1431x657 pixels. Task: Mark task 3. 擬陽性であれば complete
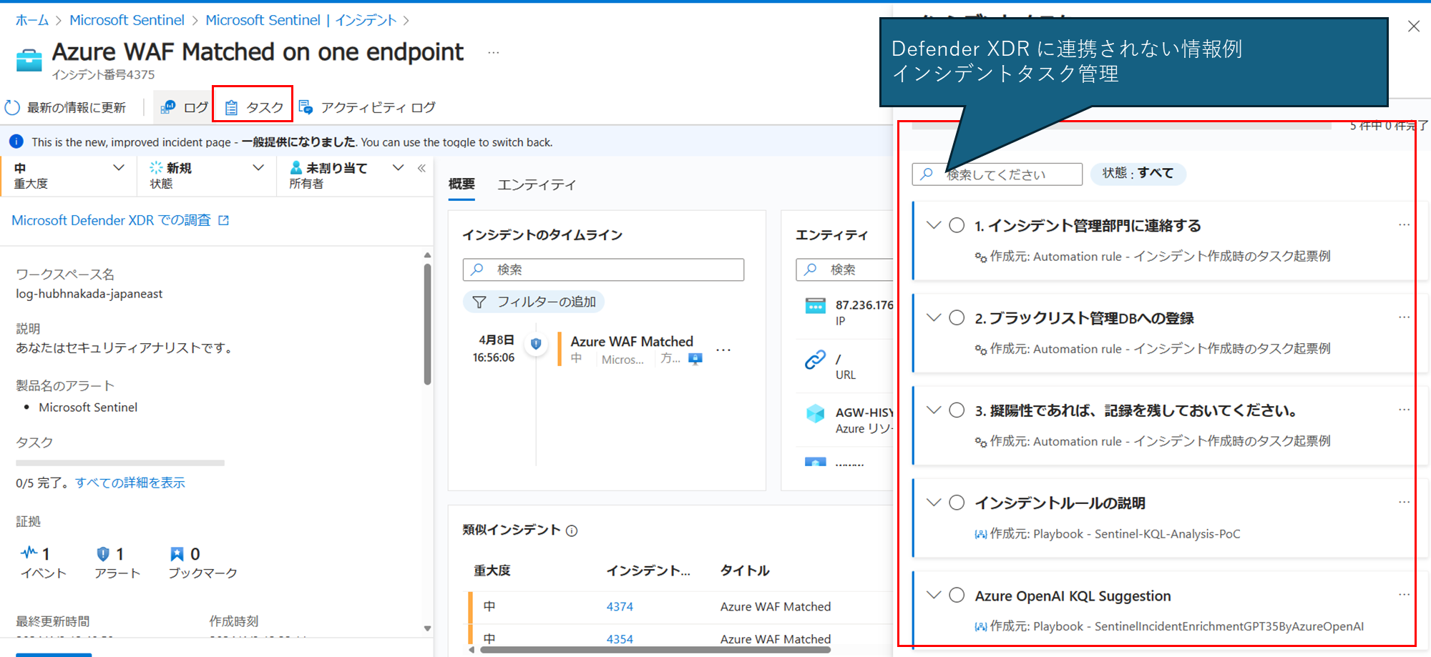(957, 410)
